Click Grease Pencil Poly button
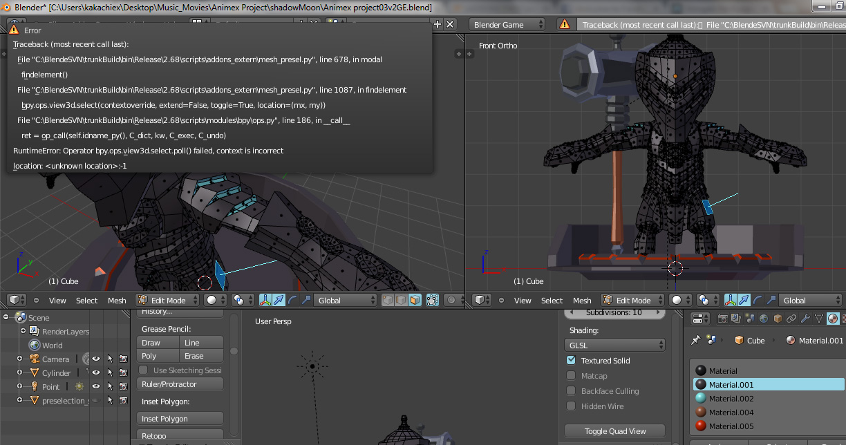 pyautogui.click(x=158, y=355)
